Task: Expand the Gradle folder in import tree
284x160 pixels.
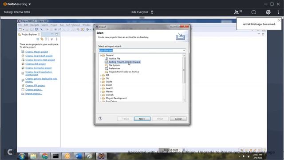Action: (101, 82)
